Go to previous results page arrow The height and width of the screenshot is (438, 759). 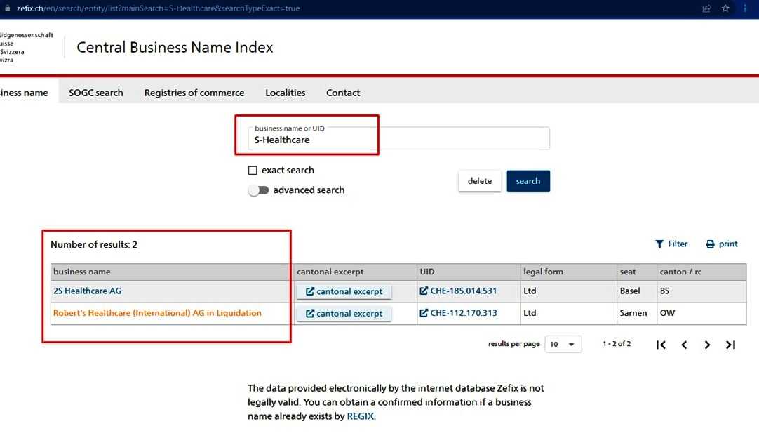tap(684, 345)
